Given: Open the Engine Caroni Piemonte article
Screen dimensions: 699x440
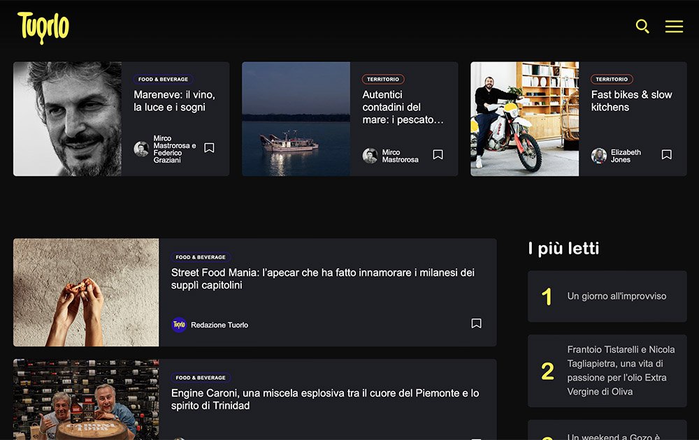Looking at the screenshot, I should 323,399.
